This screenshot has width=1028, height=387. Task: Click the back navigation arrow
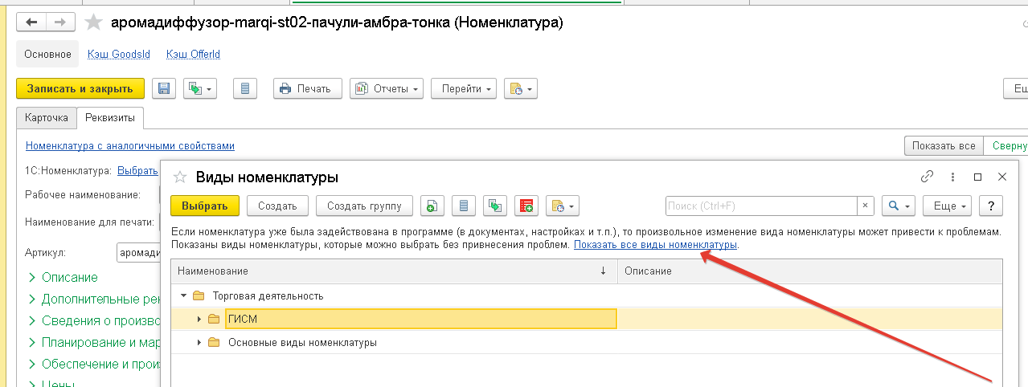[x=34, y=22]
